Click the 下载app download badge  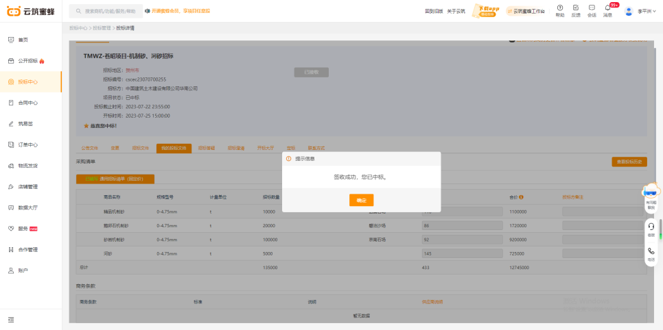coord(487,10)
